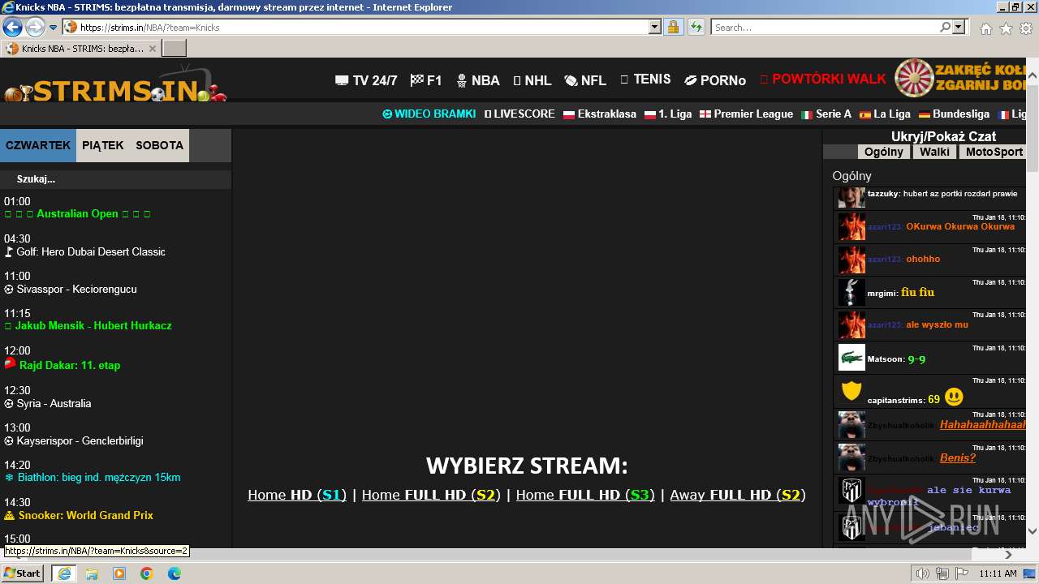Open the Ekstraklasa league link
Image resolution: width=1039 pixels, height=584 pixels.
tap(600, 114)
